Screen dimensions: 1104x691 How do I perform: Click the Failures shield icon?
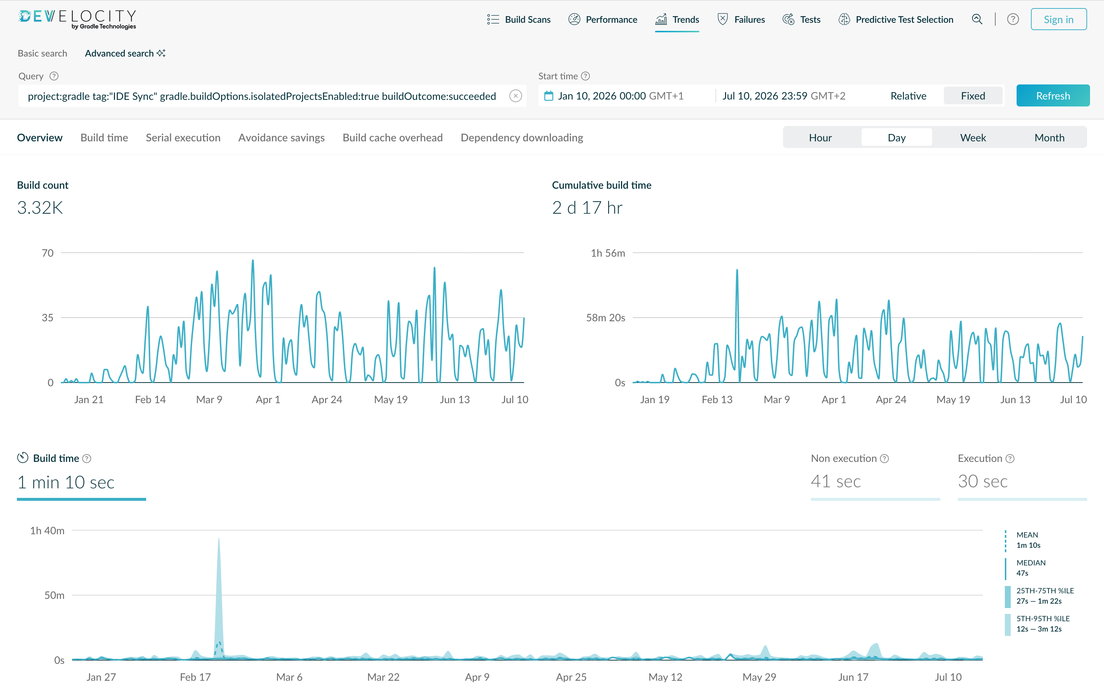pyautogui.click(x=723, y=19)
